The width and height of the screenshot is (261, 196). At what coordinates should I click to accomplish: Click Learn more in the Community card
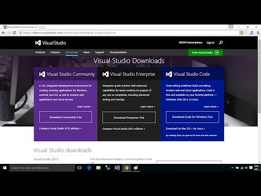point(84,107)
